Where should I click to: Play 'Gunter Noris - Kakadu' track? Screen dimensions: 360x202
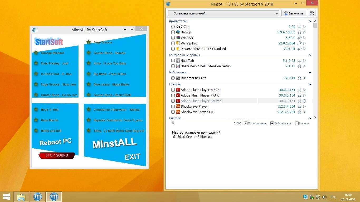pos(109,53)
